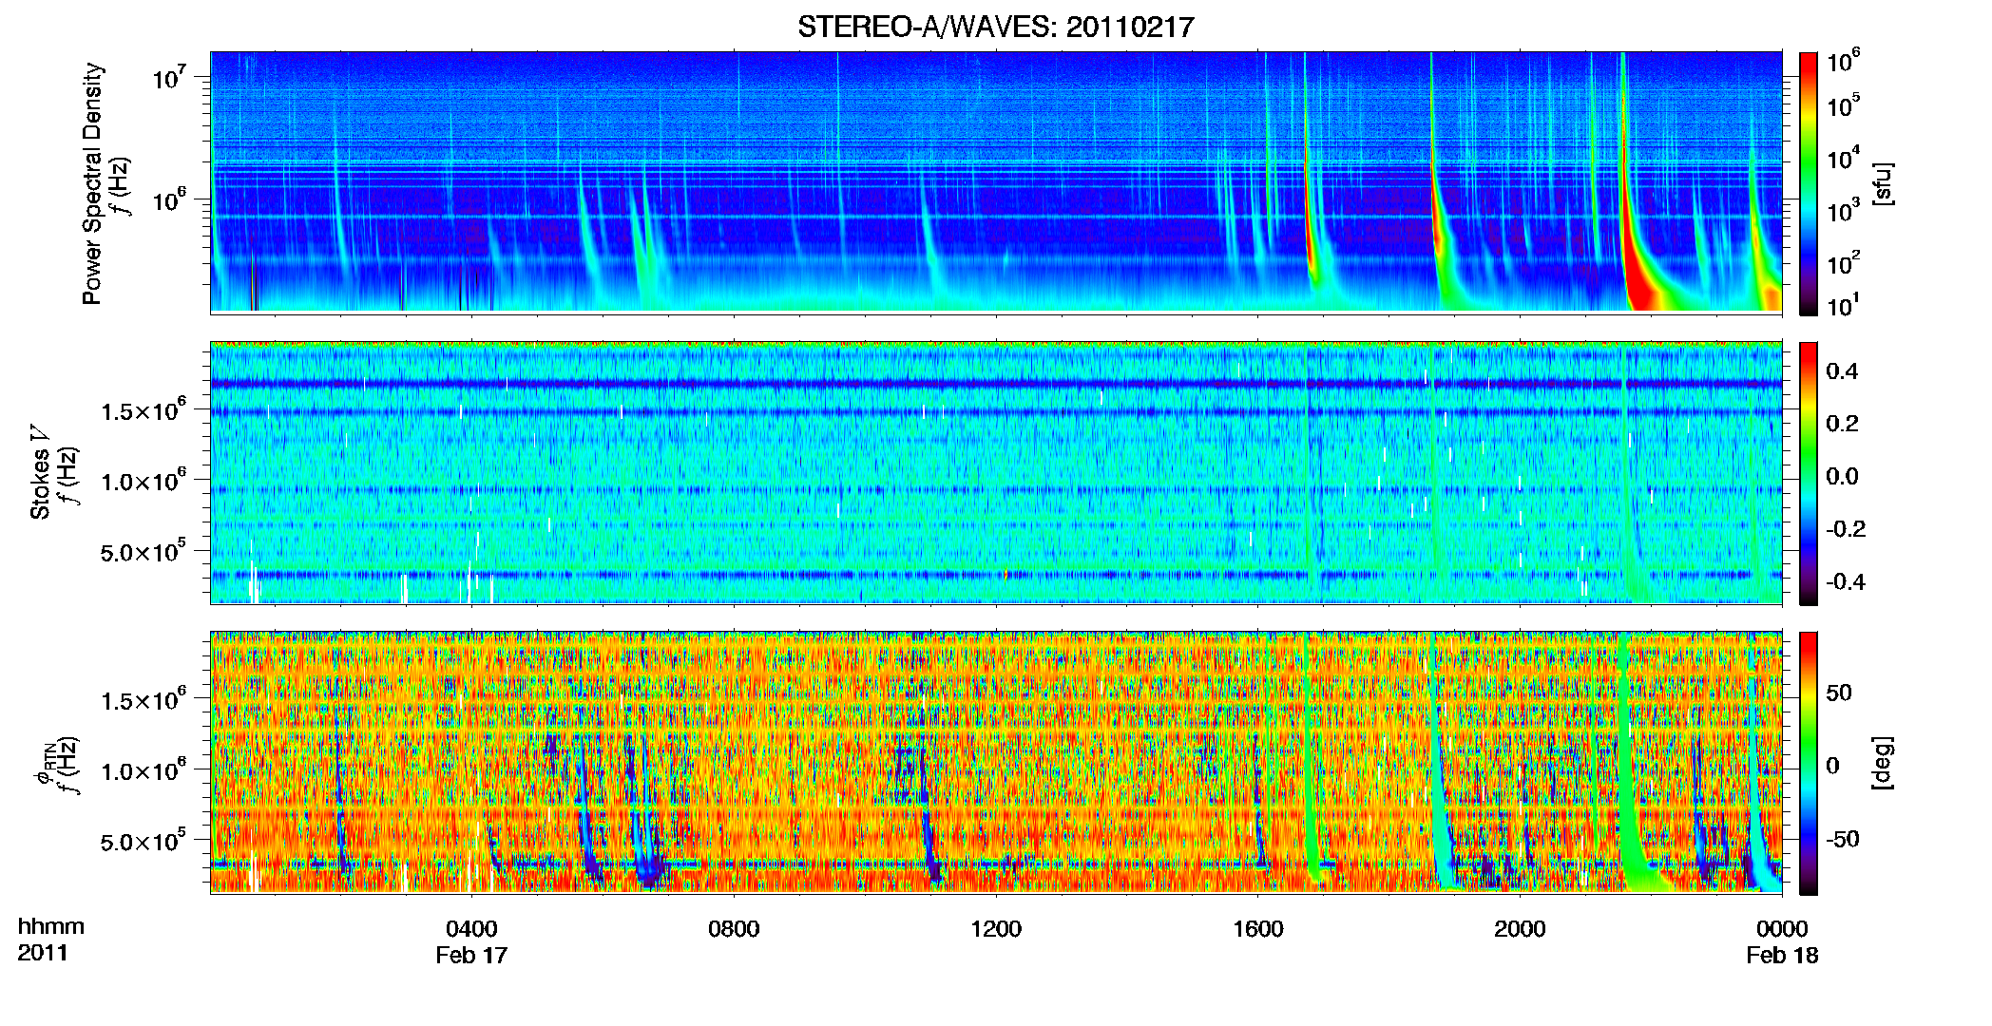Click the 50 label on degree colorbar
The height and width of the screenshot is (1026, 1992).
[1839, 692]
